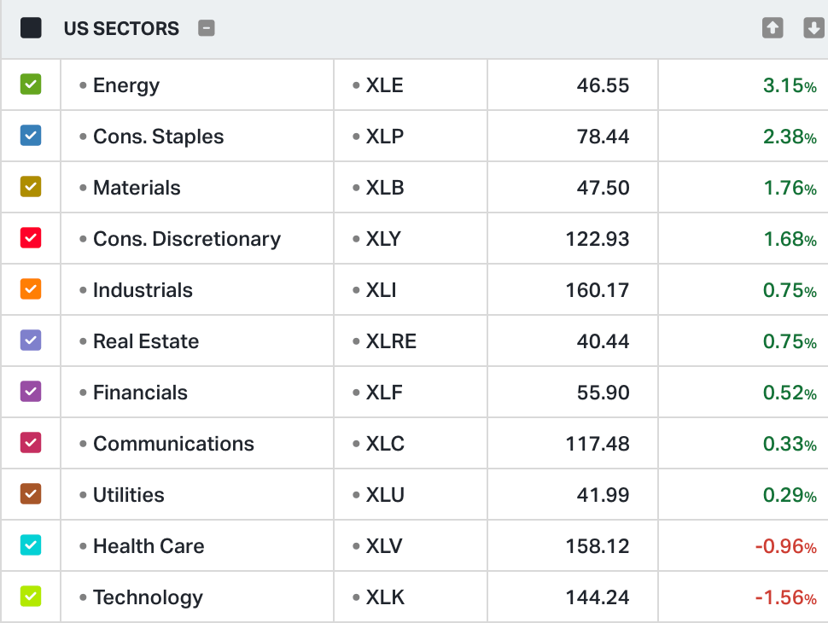Disable the Materials sector checkbox
828x623 pixels.
pyautogui.click(x=31, y=187)
